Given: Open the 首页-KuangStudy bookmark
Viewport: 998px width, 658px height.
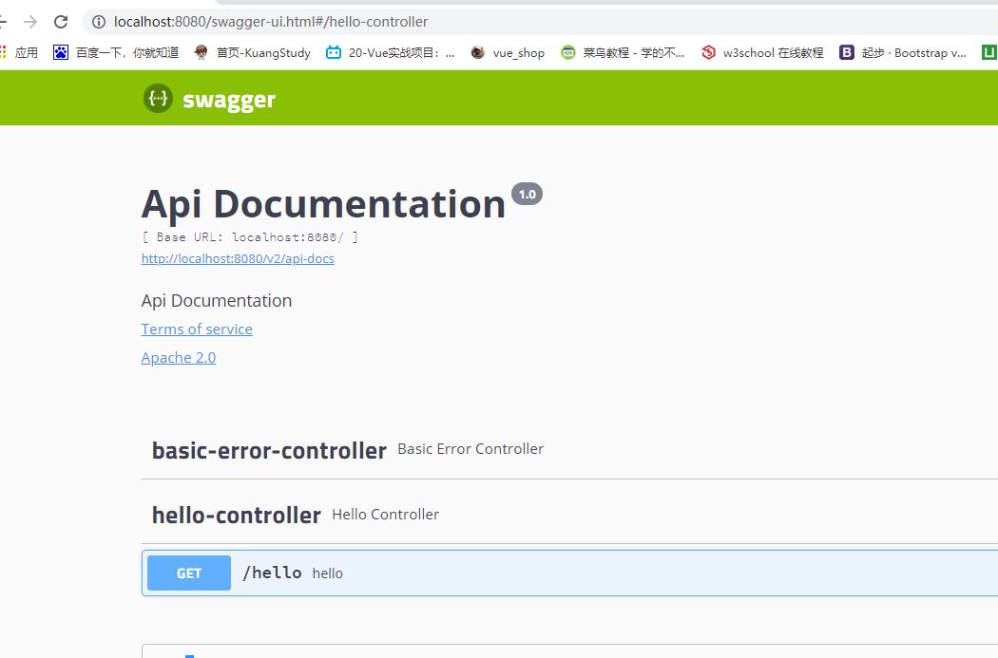Looking at the screenshot, I should [x=252, y=53].
